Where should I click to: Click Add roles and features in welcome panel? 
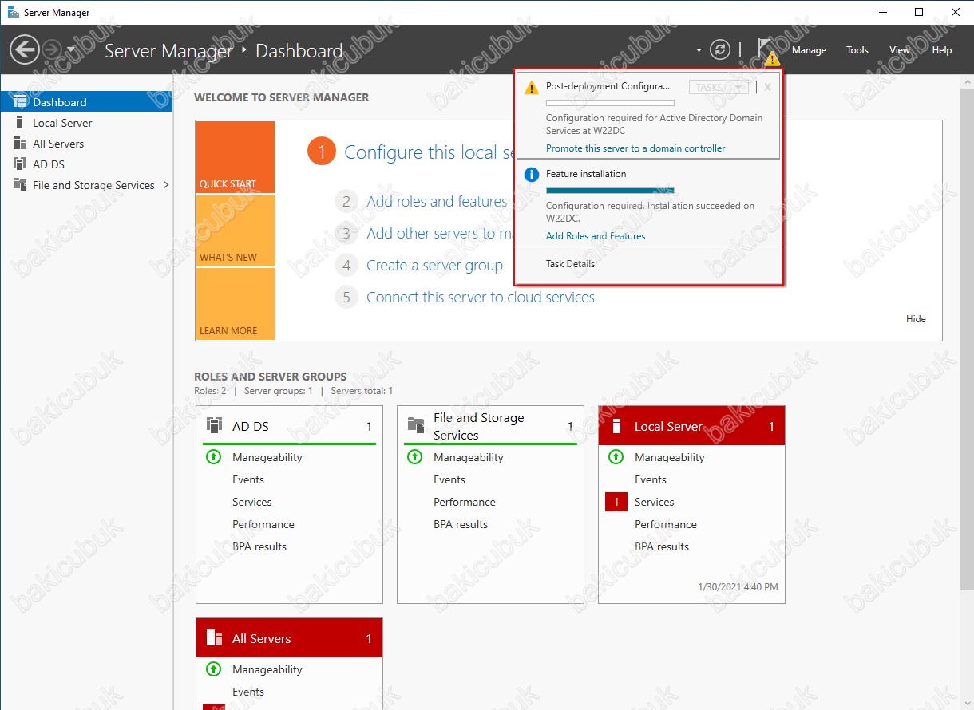(437, 202)
